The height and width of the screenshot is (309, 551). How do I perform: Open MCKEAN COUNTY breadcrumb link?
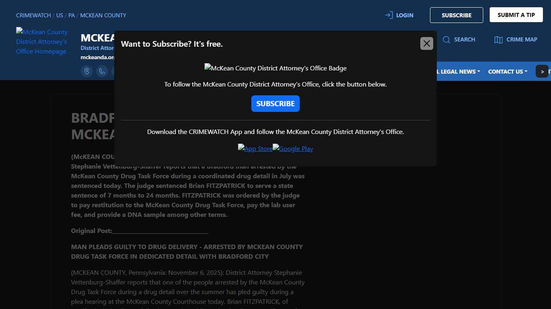(x=103, y=15)
